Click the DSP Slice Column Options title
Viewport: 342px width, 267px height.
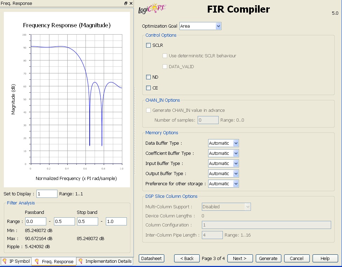tap(171, 196)
